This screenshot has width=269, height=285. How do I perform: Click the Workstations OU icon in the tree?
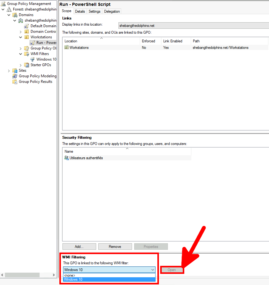(x=26, y=37)
